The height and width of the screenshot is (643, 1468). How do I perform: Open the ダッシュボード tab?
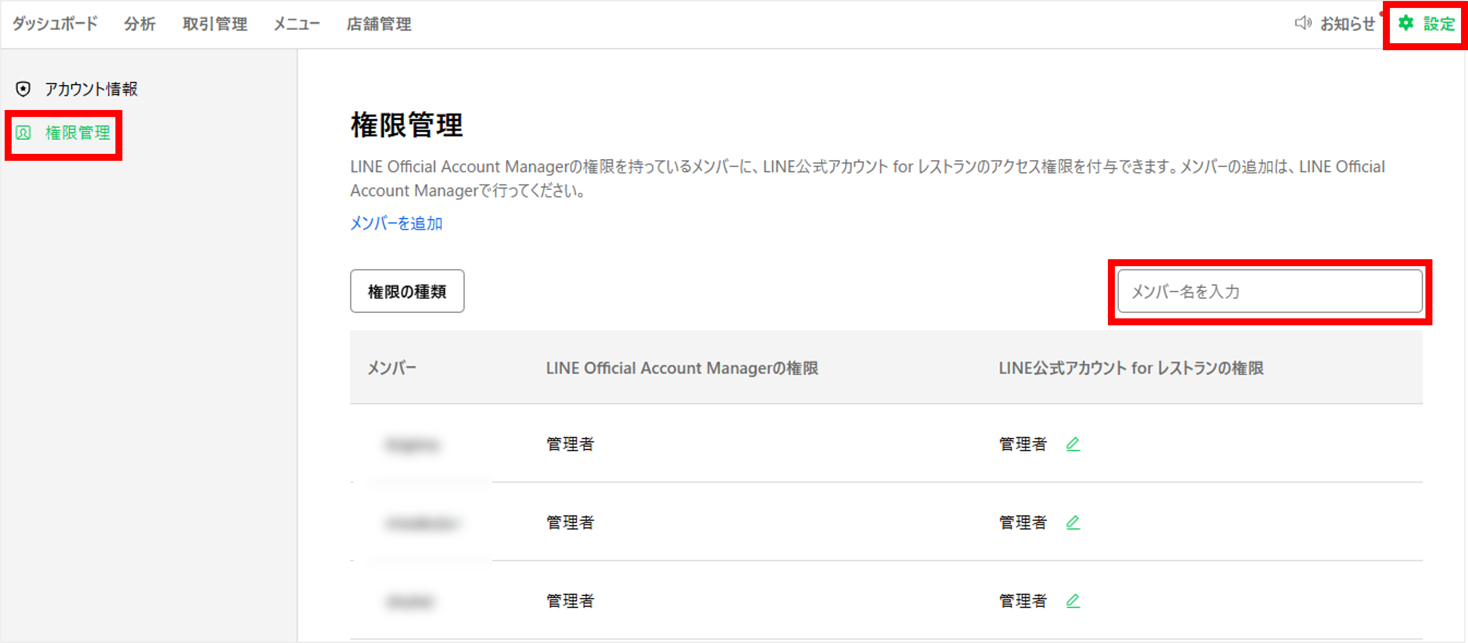(x=55, y=23)
